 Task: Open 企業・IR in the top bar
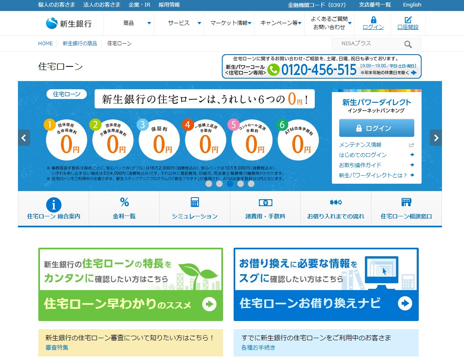click(x=140, y=5)
